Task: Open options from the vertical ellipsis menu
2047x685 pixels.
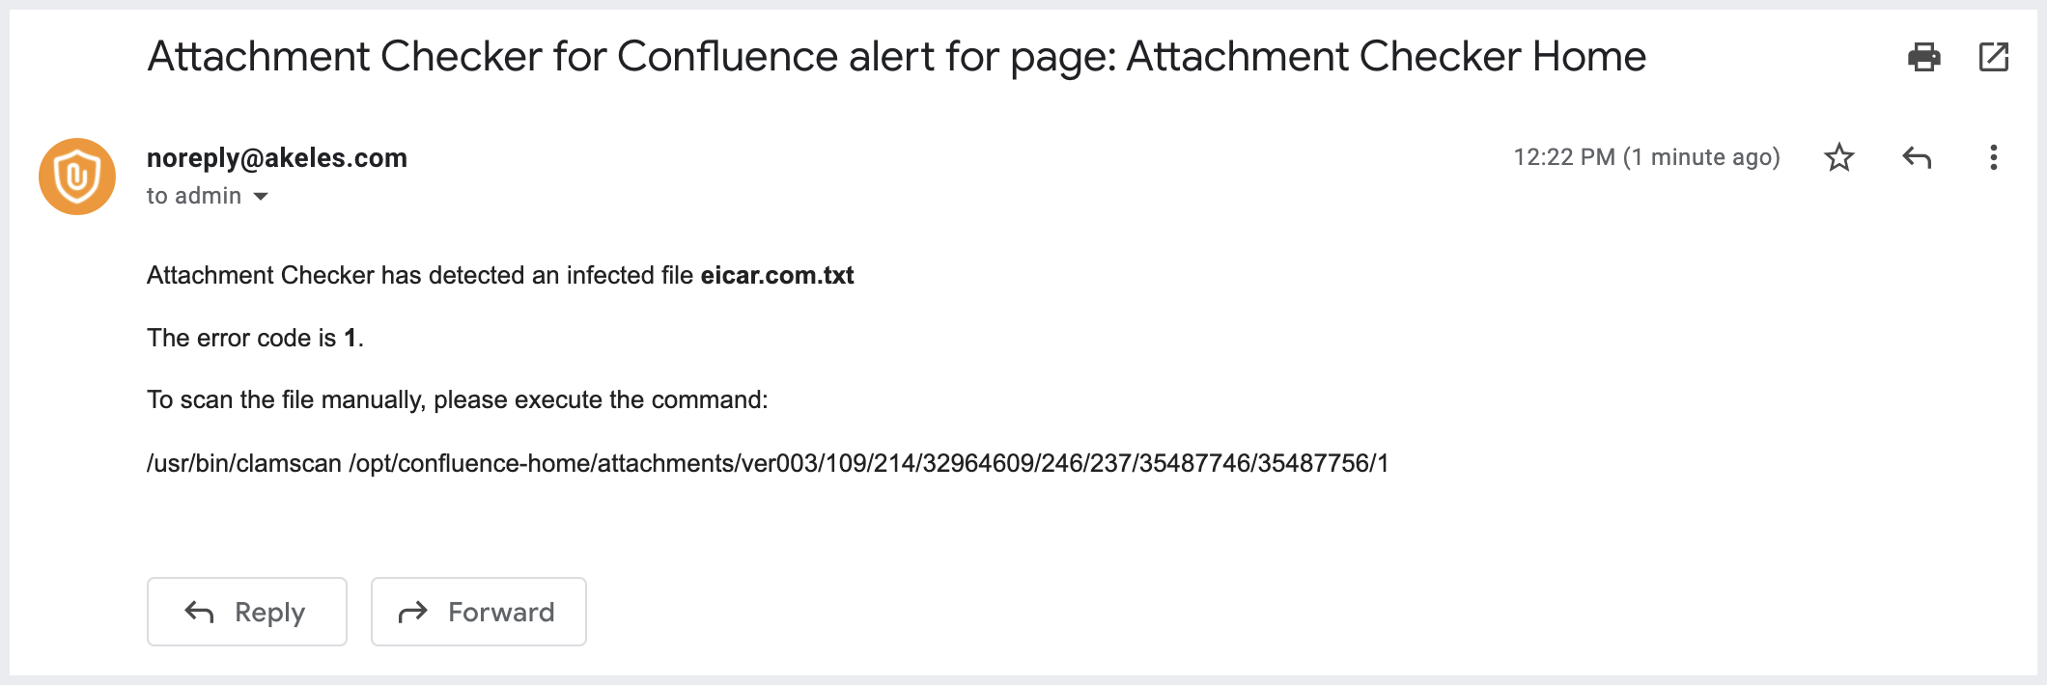Action: pyautogui.click(x=1993, y=157)
